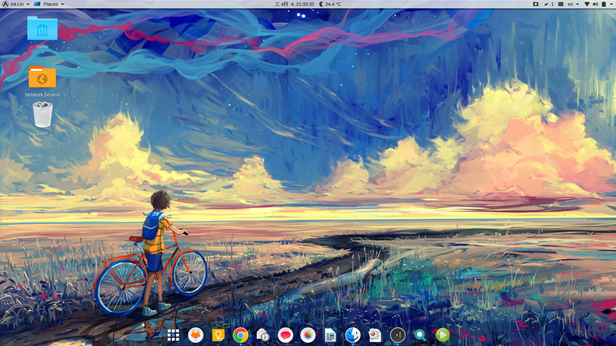The width and height of the screenshot is (616, 346).
Task: Launch the orange fox app in dock
Action: (x=196, y=335)
